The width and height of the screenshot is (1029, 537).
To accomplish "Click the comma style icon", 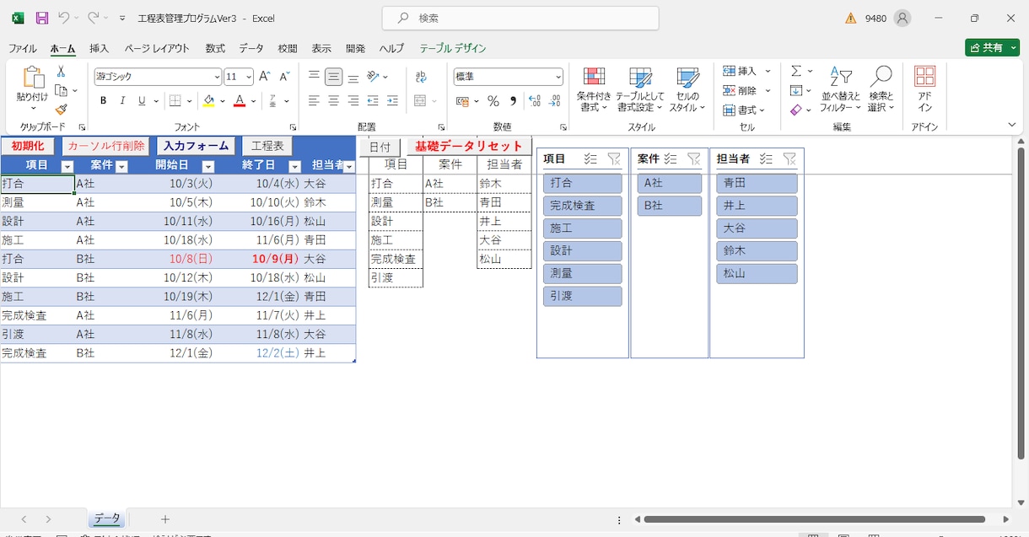I will [x=513, y=101].
